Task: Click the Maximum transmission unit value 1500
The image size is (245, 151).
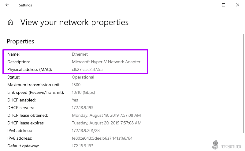Action: (76, 85)
